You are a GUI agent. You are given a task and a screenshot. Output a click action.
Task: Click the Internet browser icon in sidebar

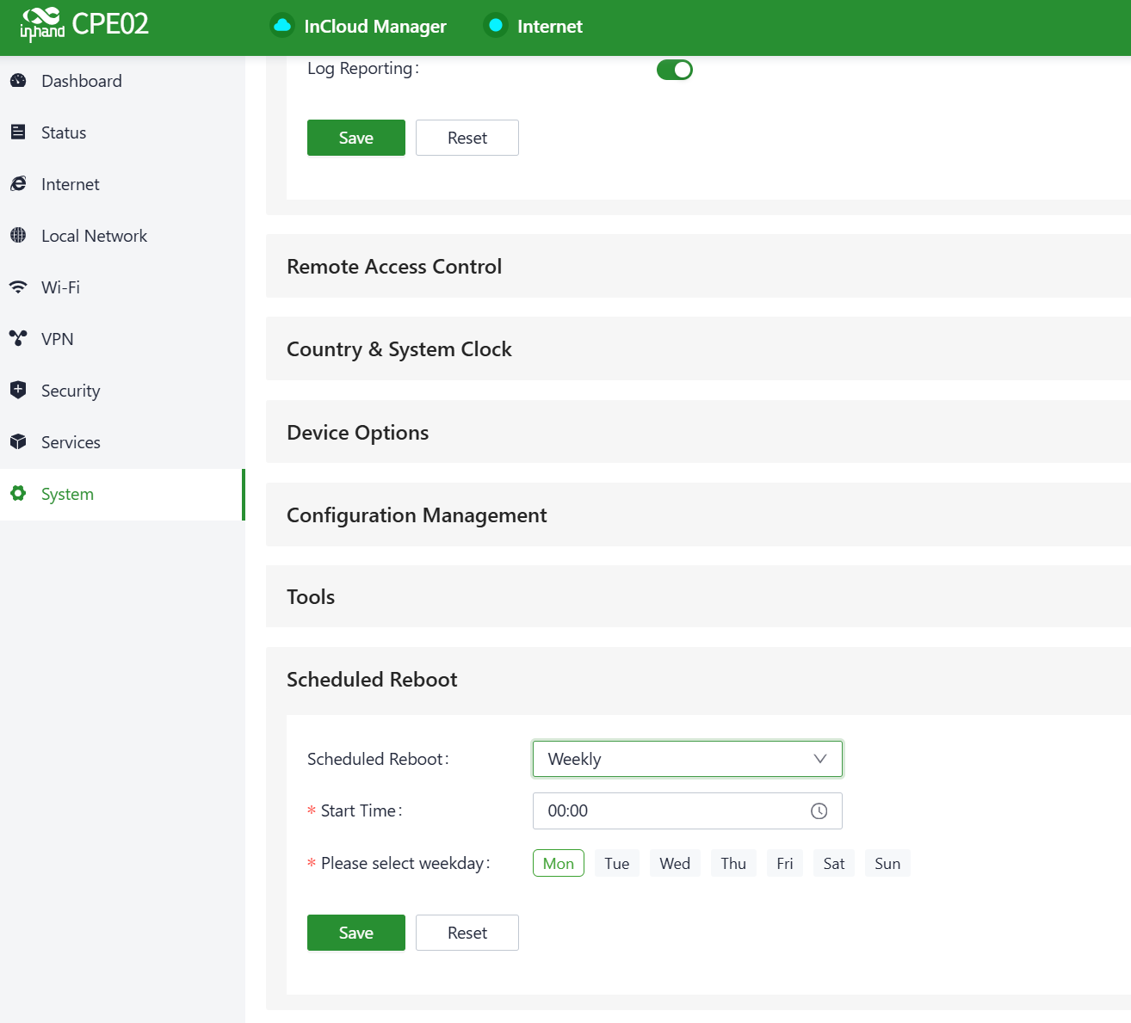18,184
